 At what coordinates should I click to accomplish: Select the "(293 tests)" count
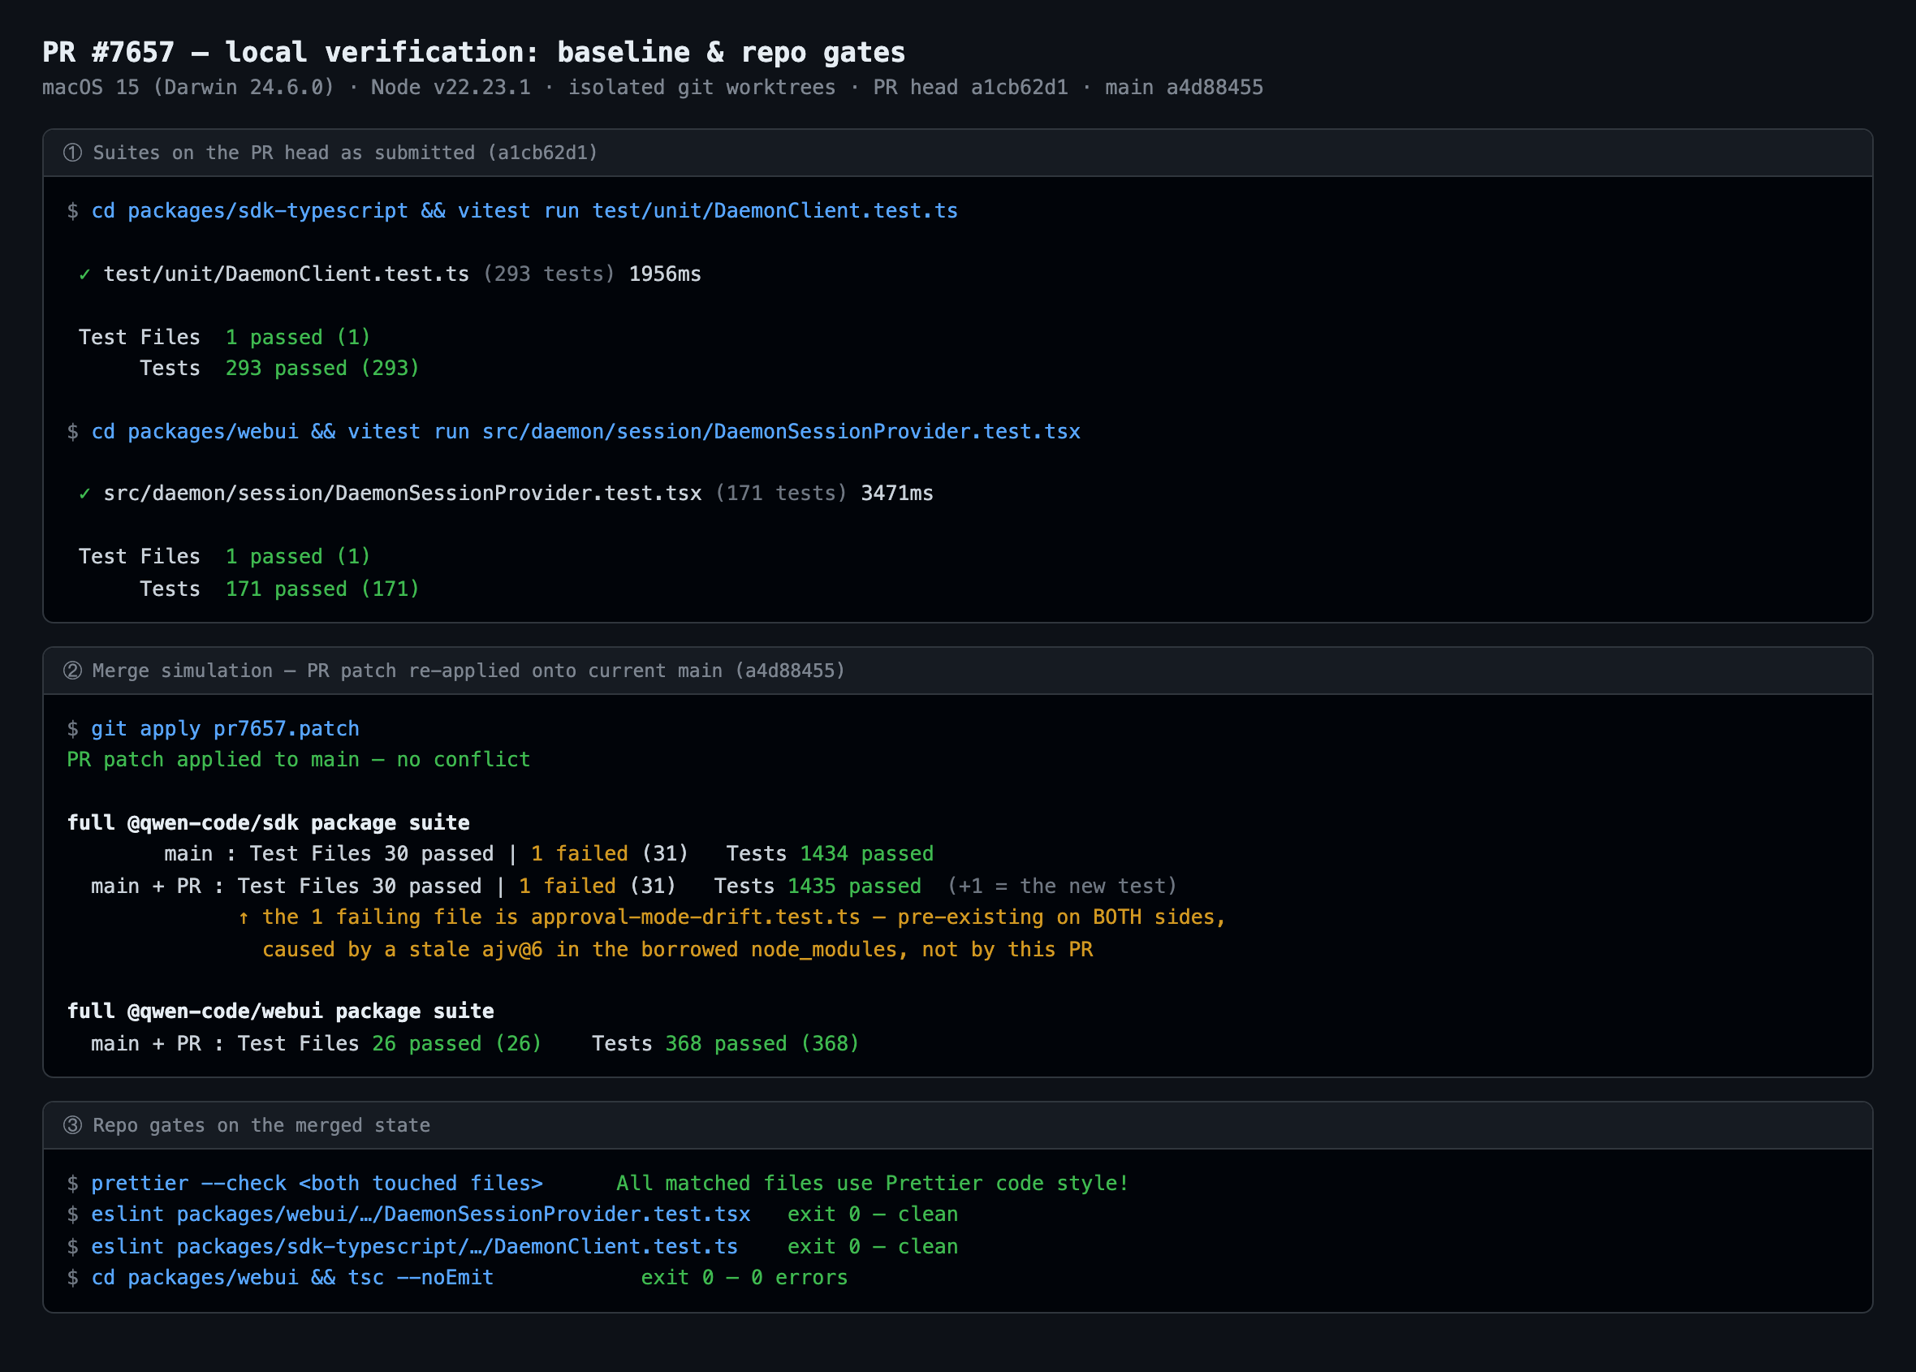tap(549, 274)
